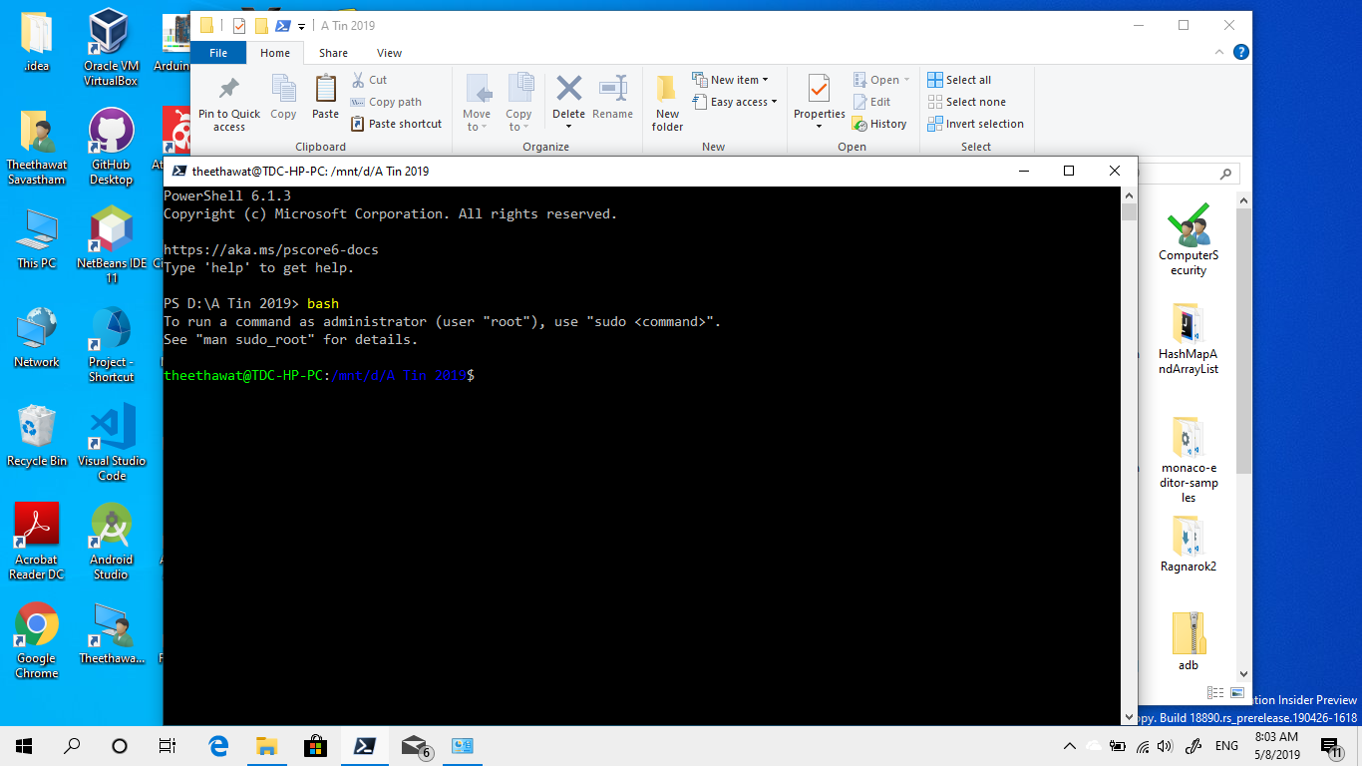Click Edit in the Open group

(x=872, y=102)
